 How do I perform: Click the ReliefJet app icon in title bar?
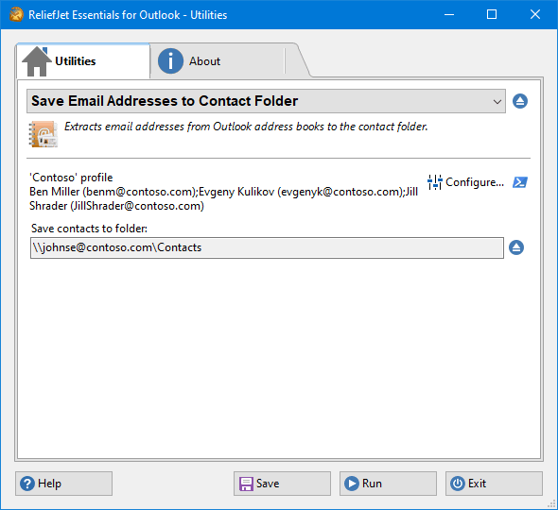point(16,14)
